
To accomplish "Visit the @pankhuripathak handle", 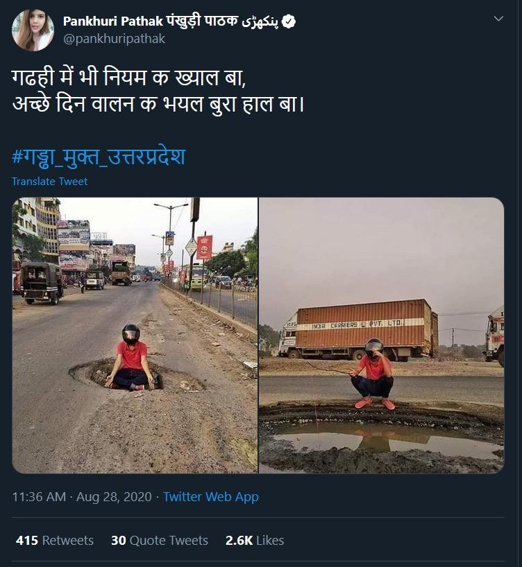I will tap(115, 40).
